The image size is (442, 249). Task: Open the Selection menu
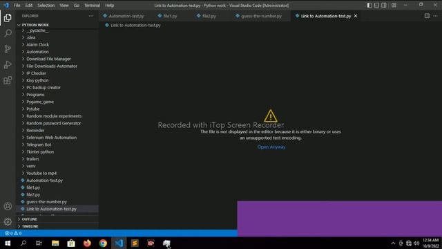click(x=46, y=6)
